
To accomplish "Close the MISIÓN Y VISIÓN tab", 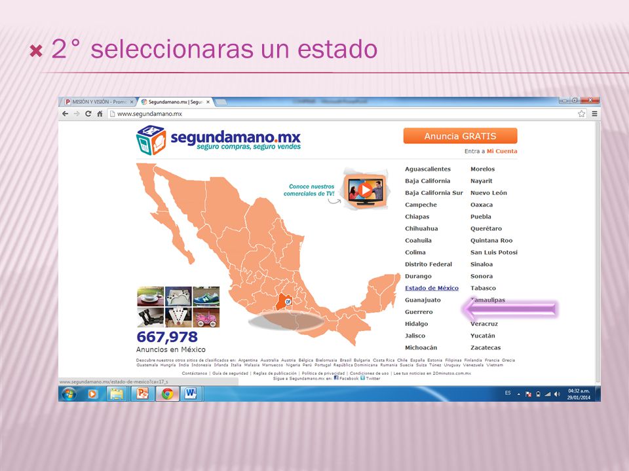I will (x=132, y=102).
